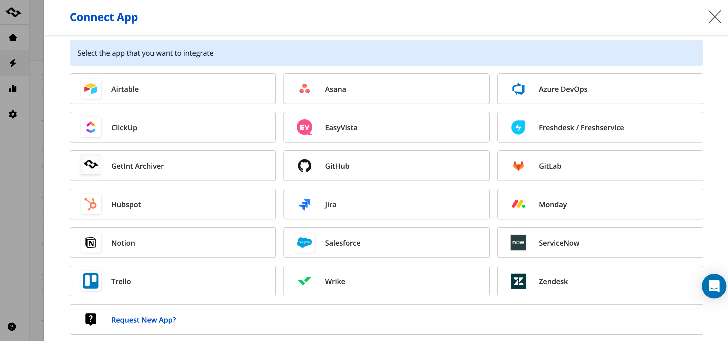Select the GetInt Archiver label
The height and width of the screenshot is (341, 728).
pos(137,166)
